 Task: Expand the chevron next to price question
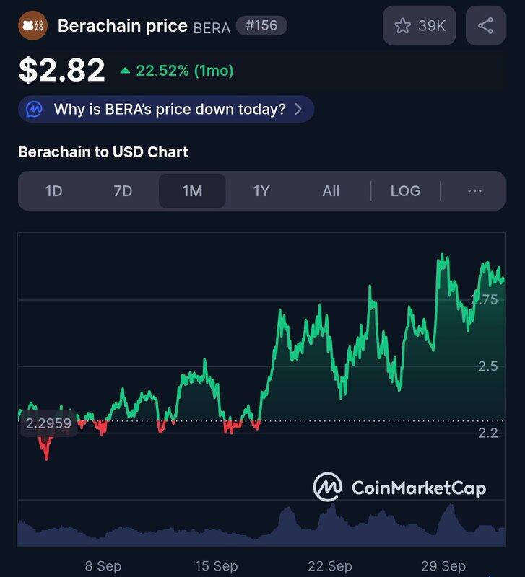(299, 110)
